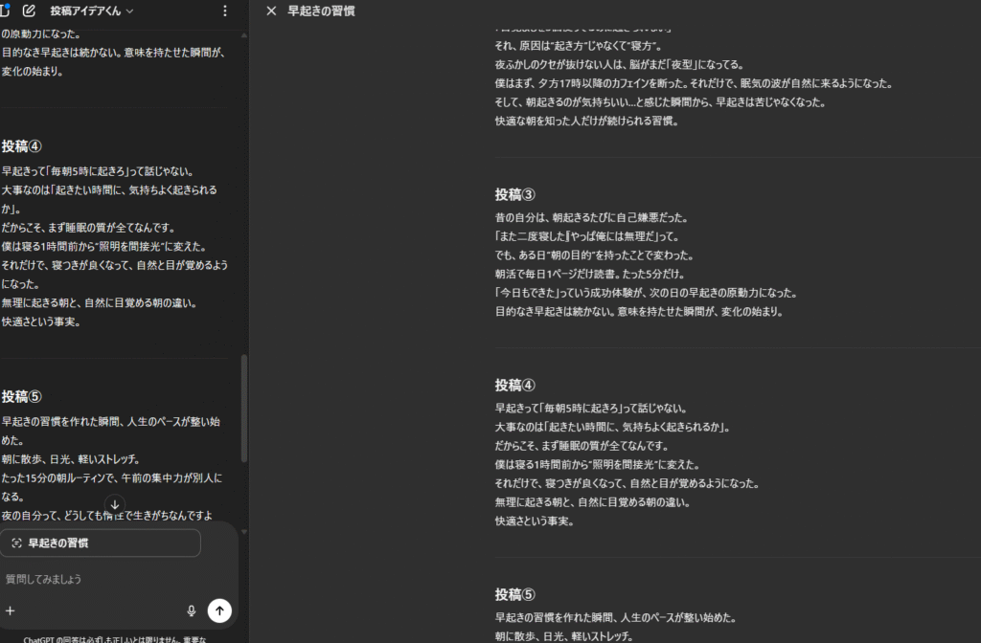Screen dimensions: 981x643
Task: Click line 快適な朝を知った人だけが続けられる習慣。
Action: click(587, 121)
